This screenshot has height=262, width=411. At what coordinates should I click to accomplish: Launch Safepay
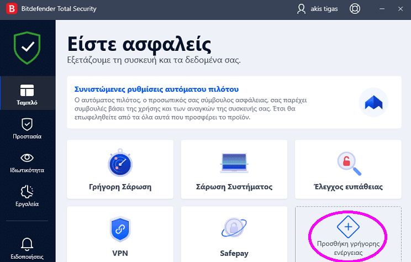pyautogui.click(x=234, y=234)
